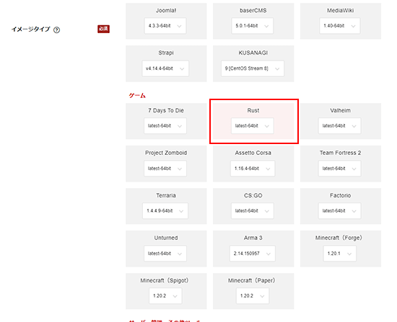Click the help icon beside イメージタイプ
The height and width of the screenshot is (322, 397).
click(x=57, y=30)
